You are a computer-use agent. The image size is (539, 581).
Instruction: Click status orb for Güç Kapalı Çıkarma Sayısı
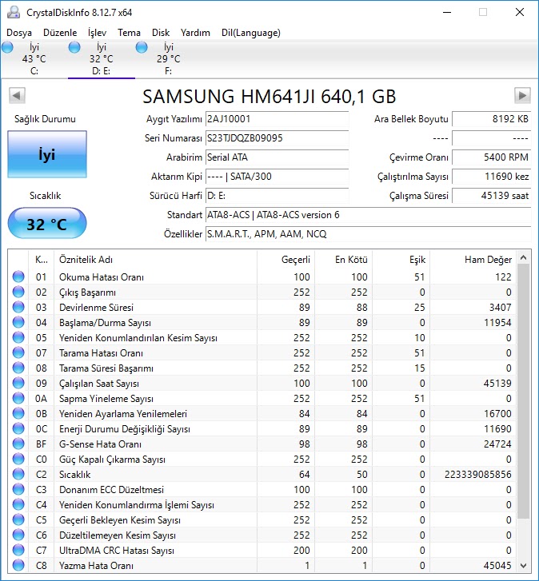(x=18, y=459)
